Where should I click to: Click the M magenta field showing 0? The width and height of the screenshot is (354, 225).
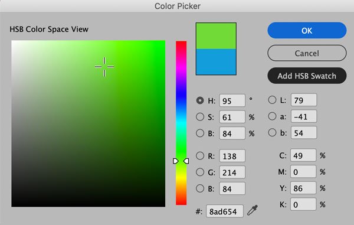[303, 172]
